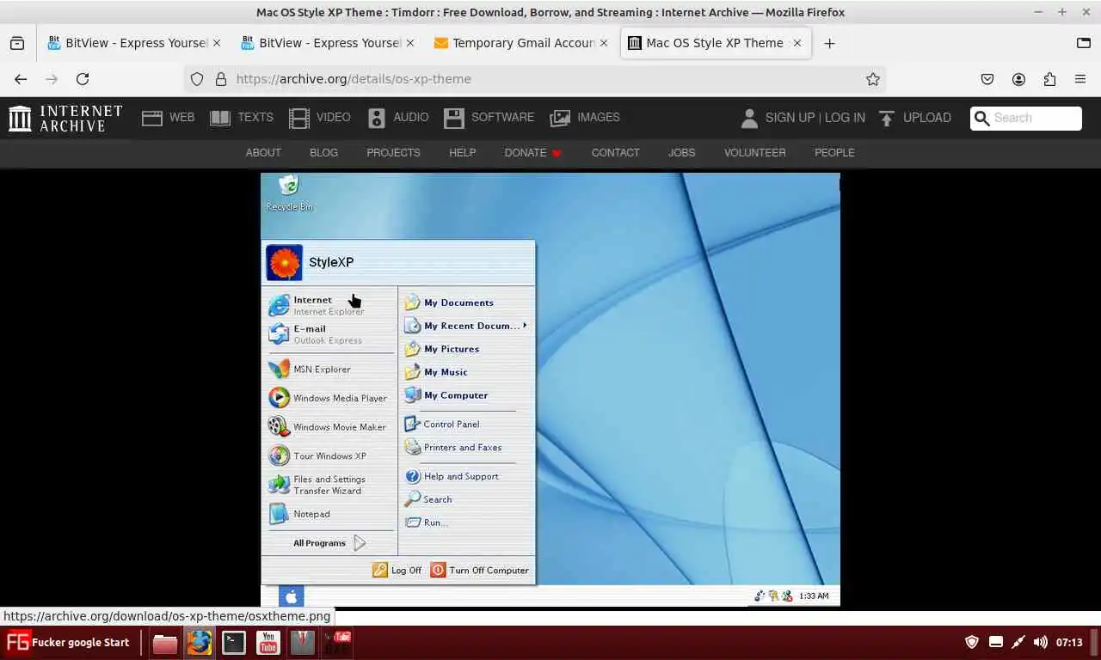1101x660 pixels.
Task: Click the 07:13 clock in the taskbar
Action: click(x=1069, y=642)
